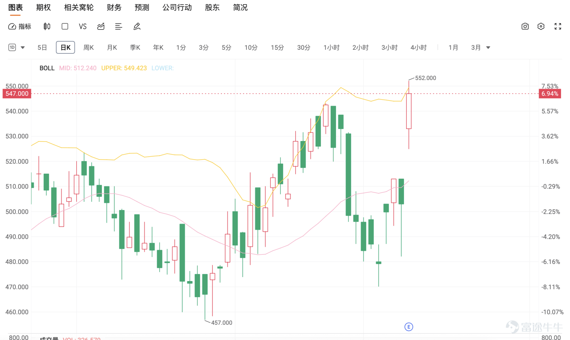
Task: Open the 指标 indicators panel
Action: (x=20, y=26)
